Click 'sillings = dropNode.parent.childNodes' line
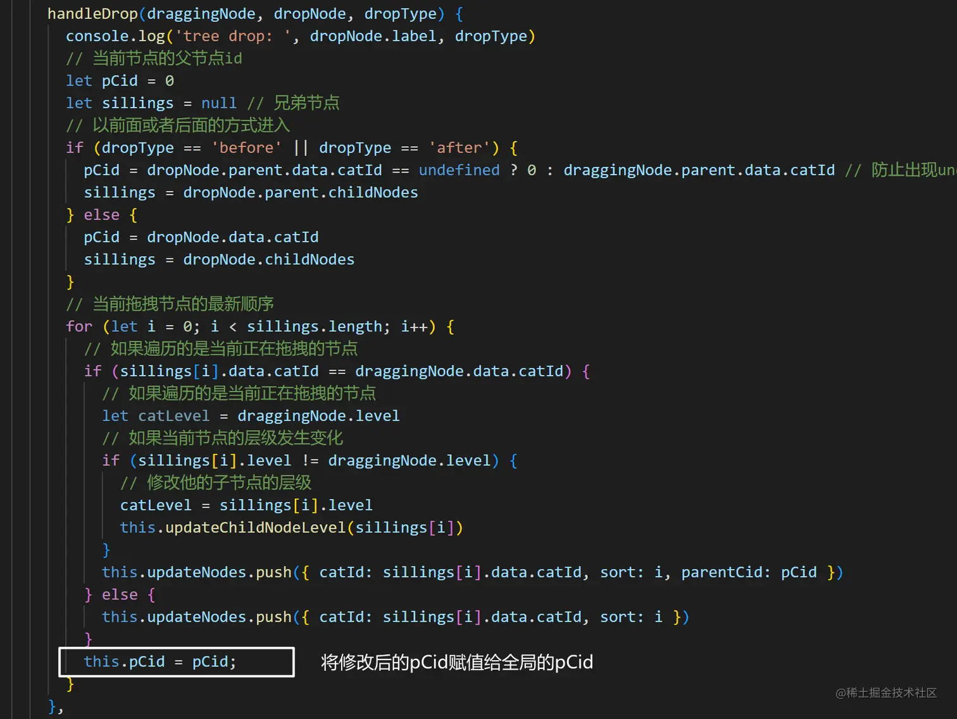This screenshot has width=957, height=719. tap(251, 192)
